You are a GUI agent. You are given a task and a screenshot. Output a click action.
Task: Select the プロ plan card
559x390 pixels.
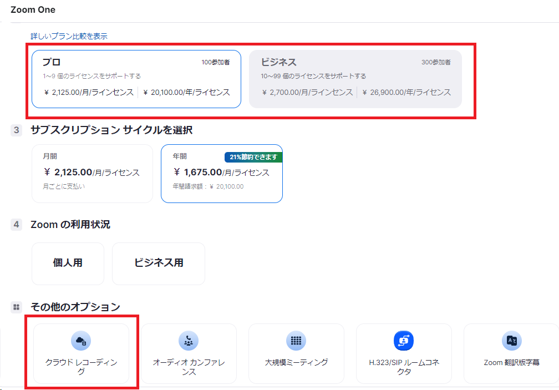click(x=136, y=79)
